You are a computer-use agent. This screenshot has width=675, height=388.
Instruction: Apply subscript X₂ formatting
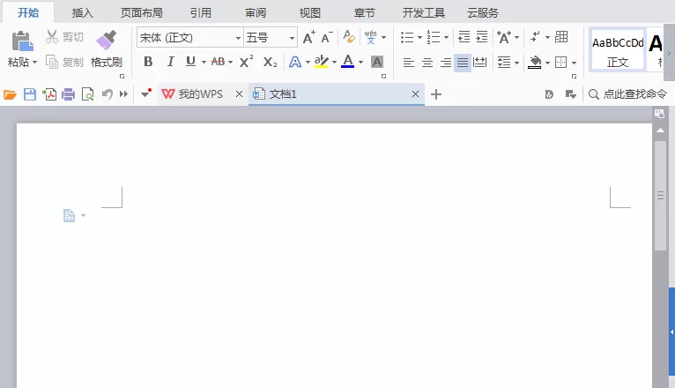pos(270,62)
